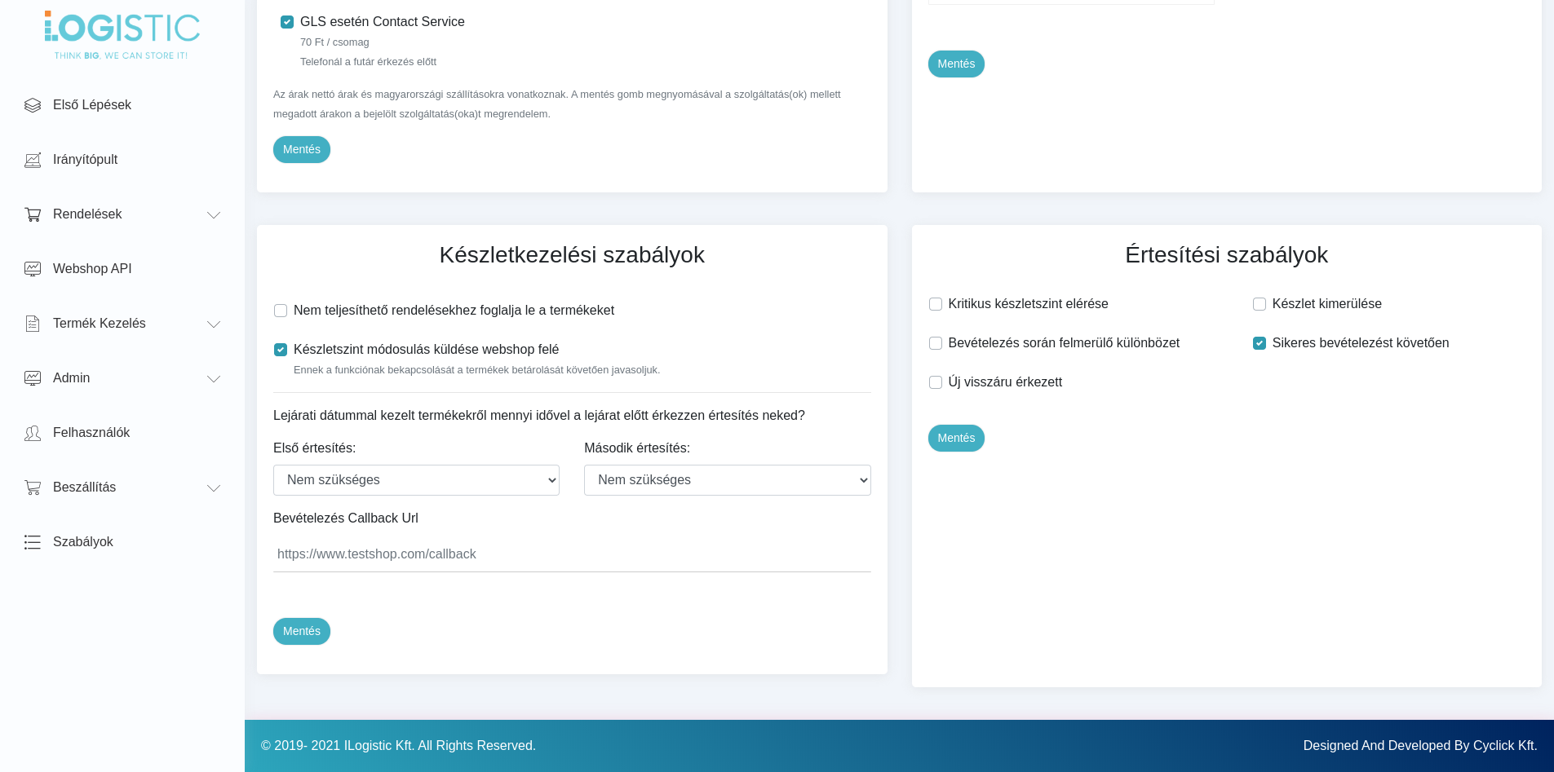Uncheck Sikeres bevételezést követően
Screen dimensions: 1554x772
pos(1260,343)
